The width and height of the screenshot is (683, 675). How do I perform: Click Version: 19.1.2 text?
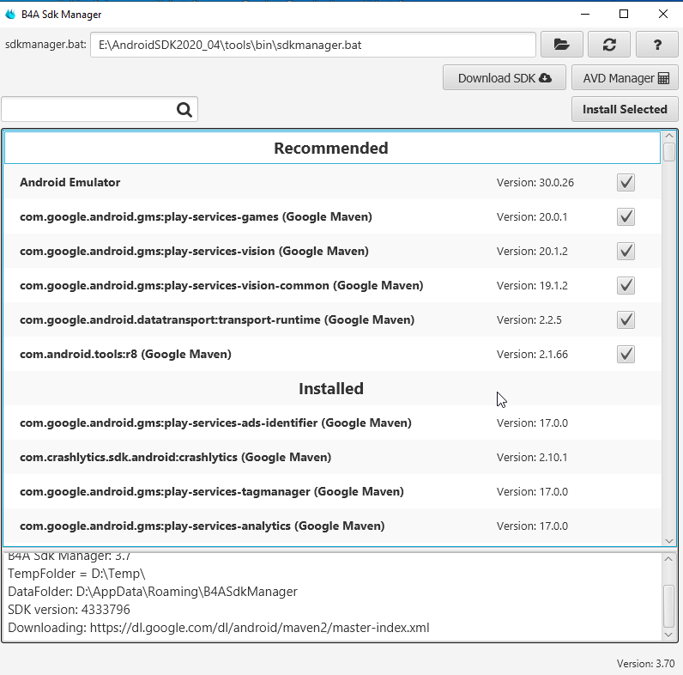(532, 286)
